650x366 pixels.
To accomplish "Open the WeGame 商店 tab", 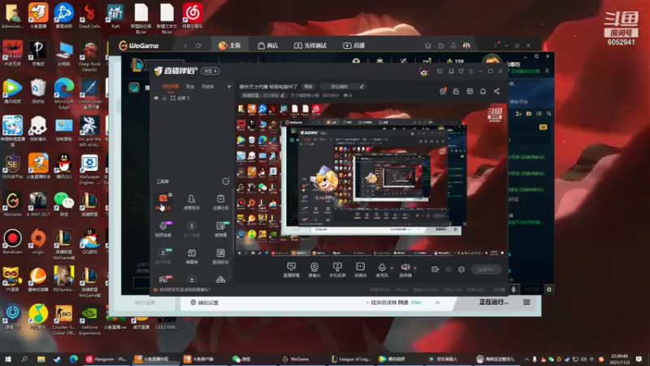I will click(x=267, y=46).
